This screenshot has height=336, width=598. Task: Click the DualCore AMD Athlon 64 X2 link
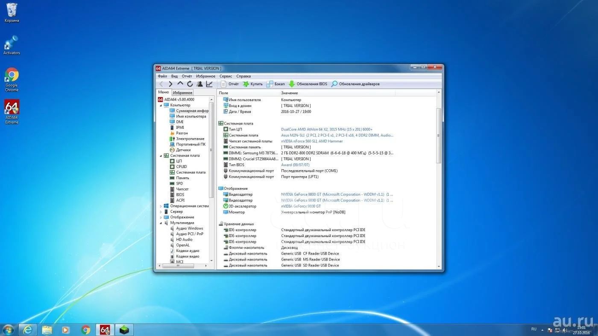coord(327,129)
